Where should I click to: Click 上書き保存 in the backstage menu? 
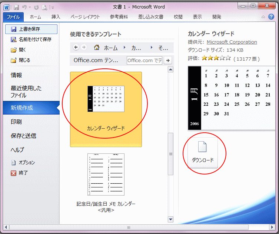31,29
